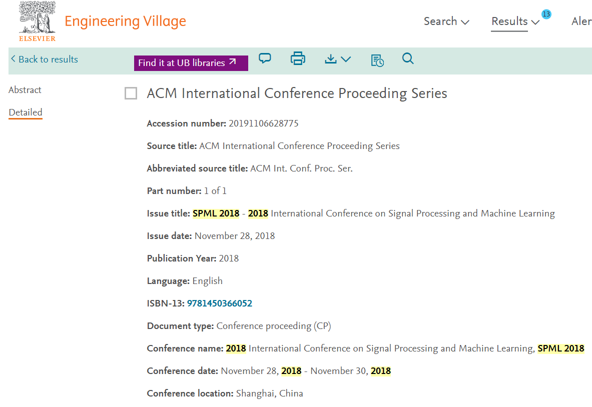Image resolution: width=592 pixels, height=407 pixels.
Task: Select the Detailed view tab
Action: pyautogui.click(x=26, y=112)
